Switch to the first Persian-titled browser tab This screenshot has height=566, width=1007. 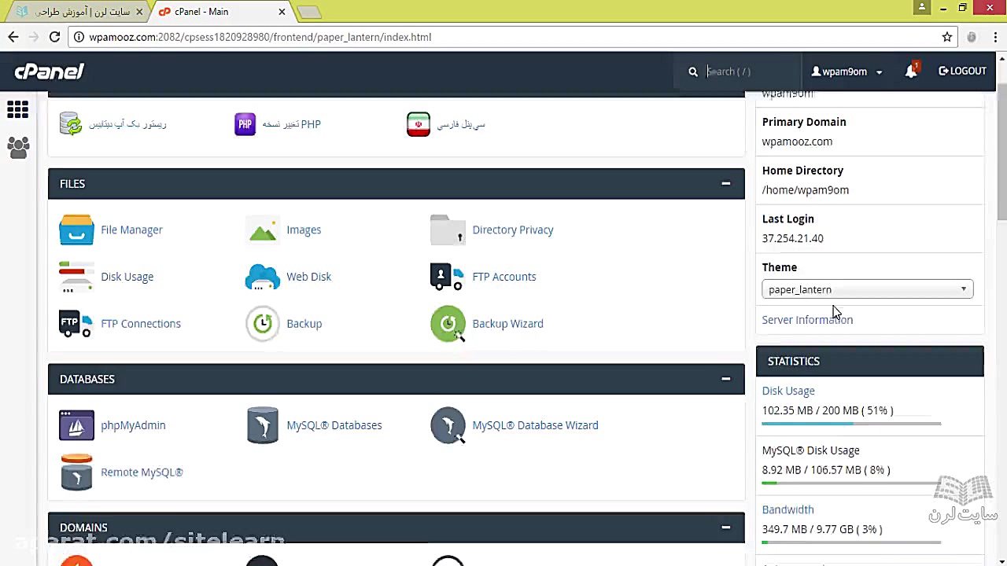click(x=79, y=12)
